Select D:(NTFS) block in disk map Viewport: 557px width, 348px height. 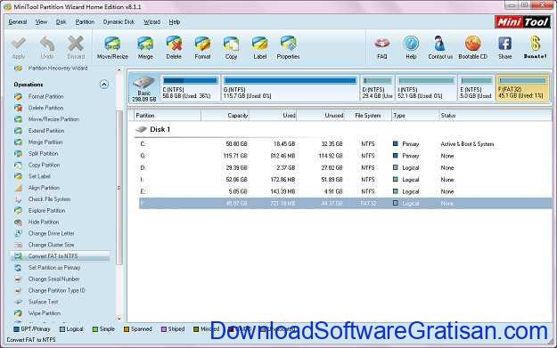coord(377,87)
